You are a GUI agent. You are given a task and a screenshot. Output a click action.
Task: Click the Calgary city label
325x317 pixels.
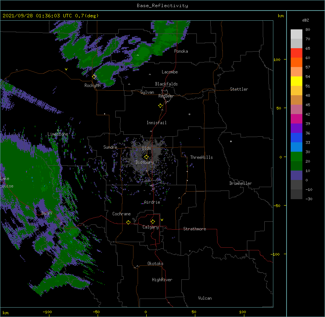(x=150, y=227)
